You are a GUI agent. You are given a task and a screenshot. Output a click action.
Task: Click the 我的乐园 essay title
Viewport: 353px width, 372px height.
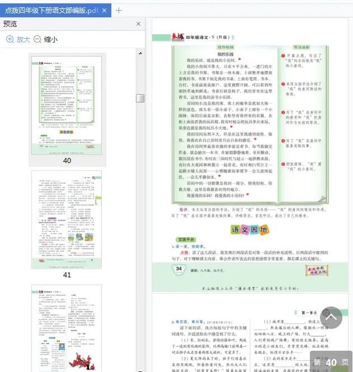[225, 54]
